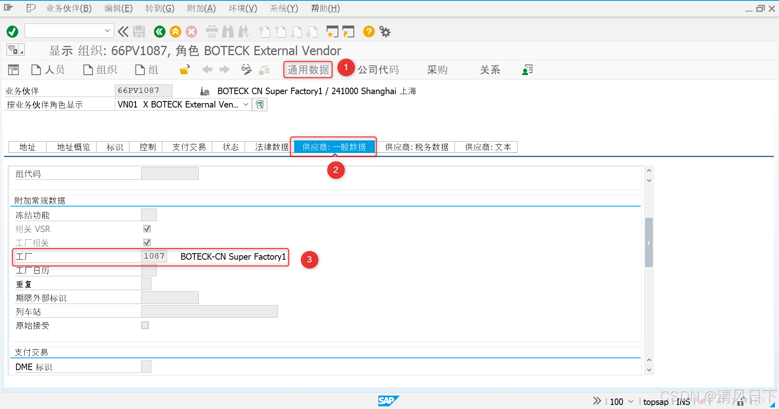Click role detail icon beside role dropdown
The image size is (779, 409).
[260, 105]
